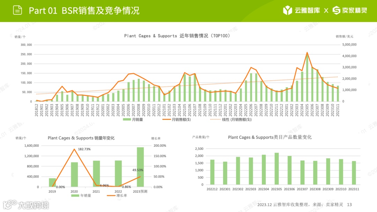
Task: Expand the 增长率 legend item
Action: point(117,196)
